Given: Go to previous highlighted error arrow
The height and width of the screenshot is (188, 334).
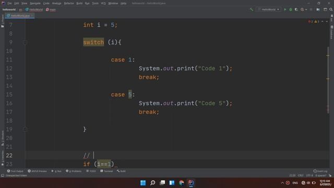Looking at the screenshot, I should tap(323, 21).
